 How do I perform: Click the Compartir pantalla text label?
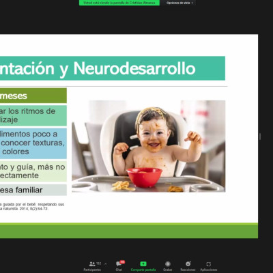coord(143,270)
